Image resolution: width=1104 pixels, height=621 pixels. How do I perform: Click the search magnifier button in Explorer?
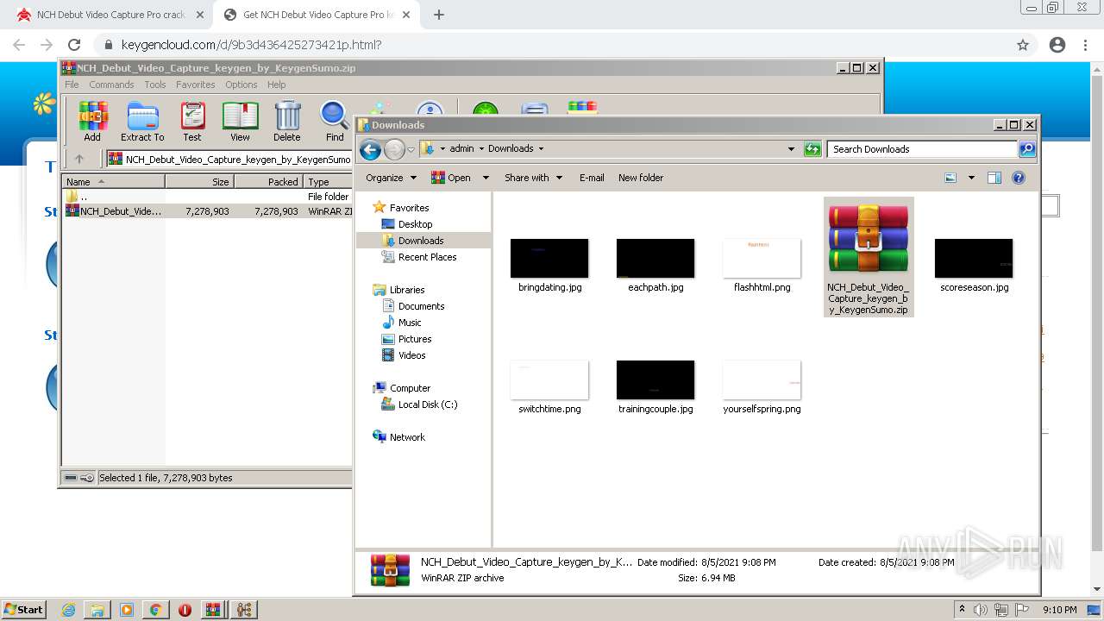(x=1027, y=149)
